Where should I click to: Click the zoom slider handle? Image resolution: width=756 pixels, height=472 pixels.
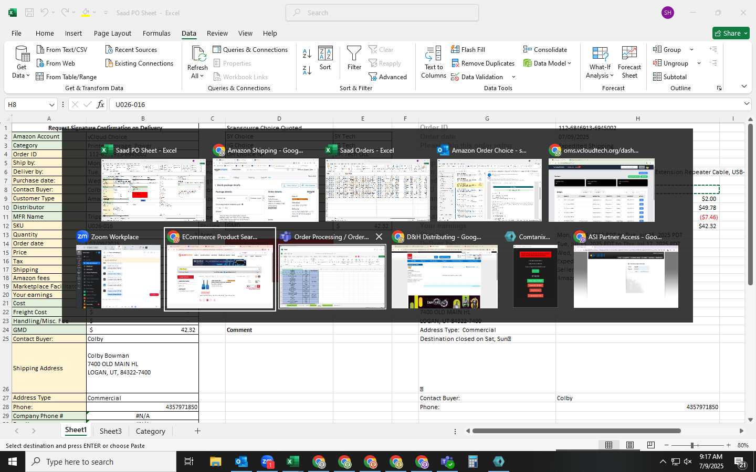692,445
